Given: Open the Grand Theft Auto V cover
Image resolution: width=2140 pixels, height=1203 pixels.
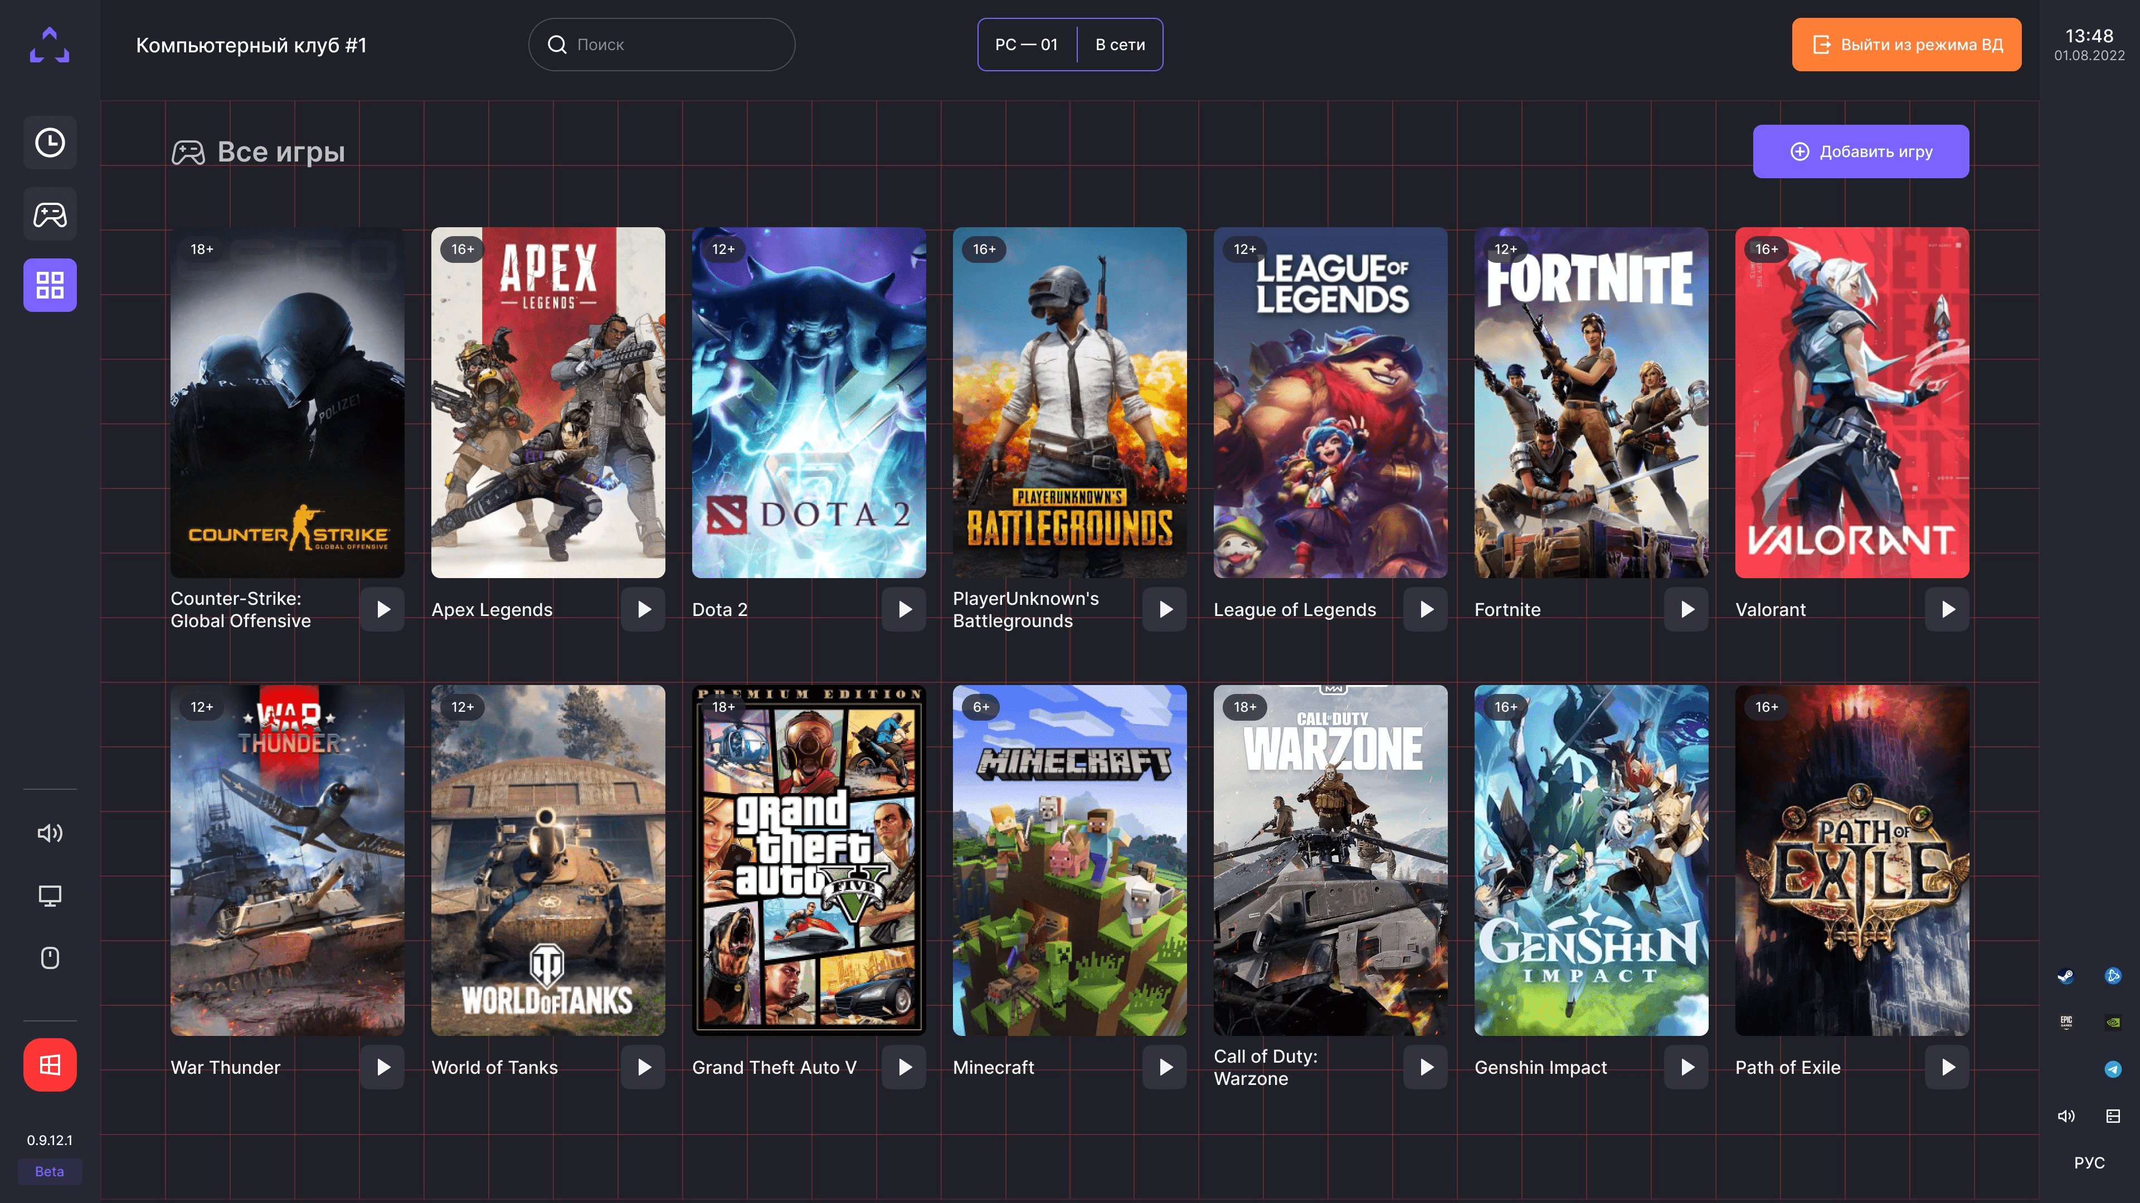Looking at the screenshot, I should click(809, 860).
